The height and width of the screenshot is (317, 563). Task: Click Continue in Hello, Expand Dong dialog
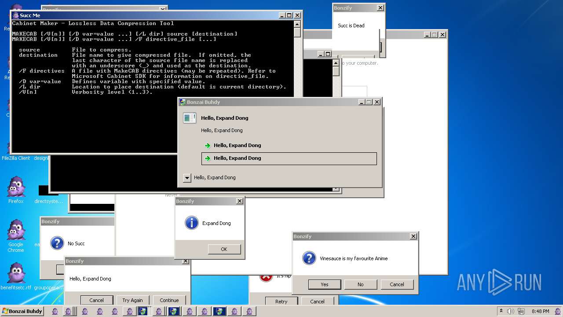point(169,300)
